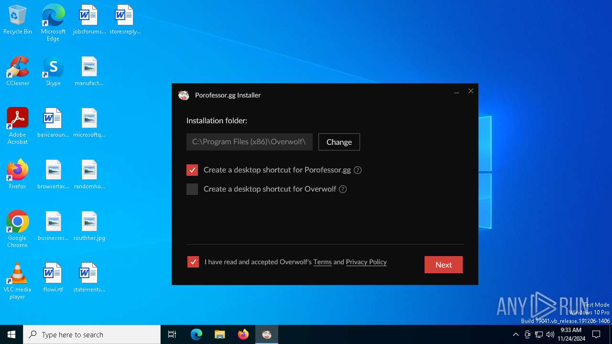The image size is (612, 344).
Task: Select the southher.jpg file icon
Action: [x=89, y=226]
